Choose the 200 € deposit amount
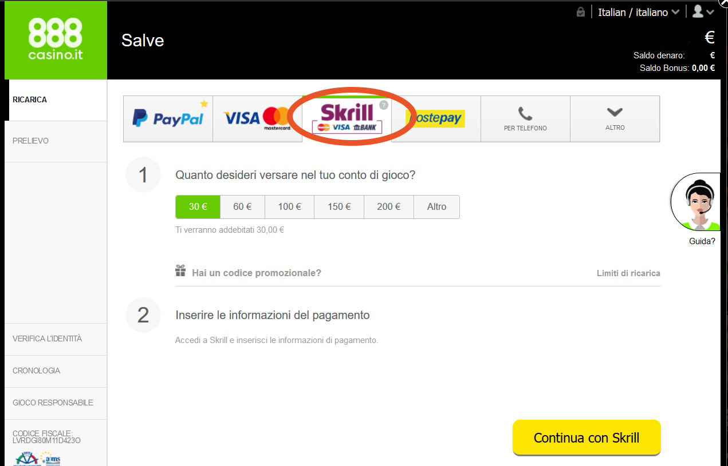The width and height of the screenshot is (728, 466). click(389, 207)
